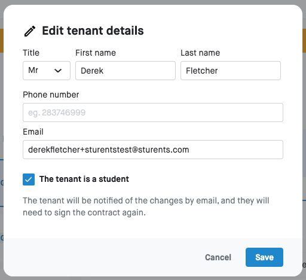The image size is (306, 280).
Task: Click the 'First name' field label
Action: (96, 53)
